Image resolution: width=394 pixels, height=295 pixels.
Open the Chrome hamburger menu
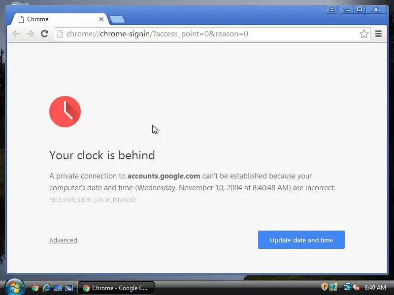click(x=378, y=33)
